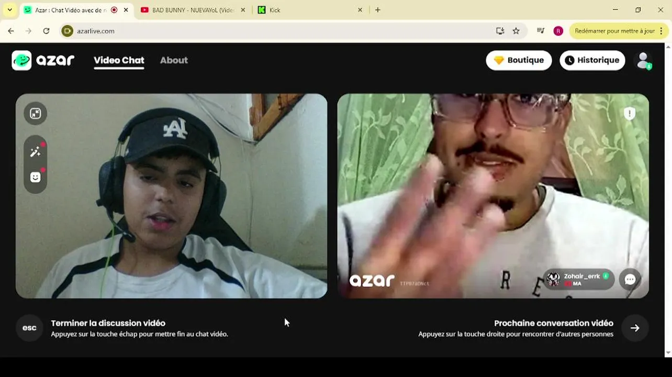Click the remote user's video feed

pos(493,196)
